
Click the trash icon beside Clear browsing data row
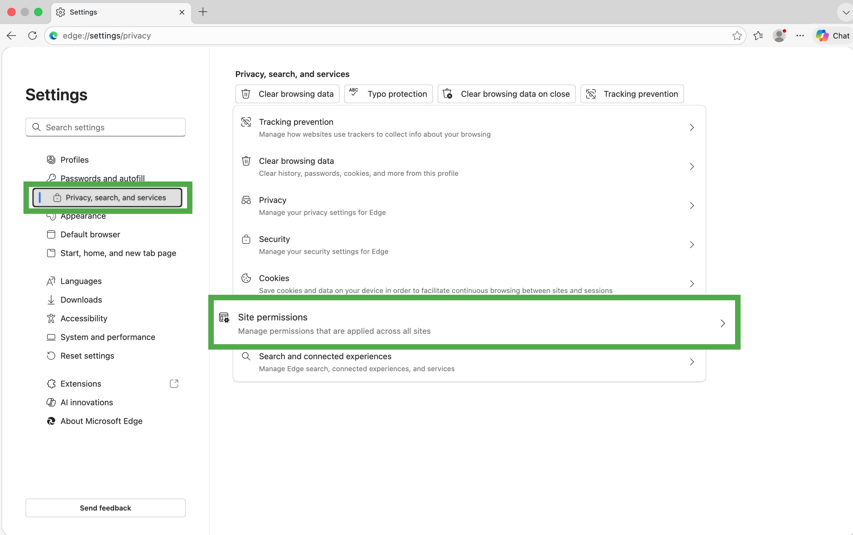(246, 161)
